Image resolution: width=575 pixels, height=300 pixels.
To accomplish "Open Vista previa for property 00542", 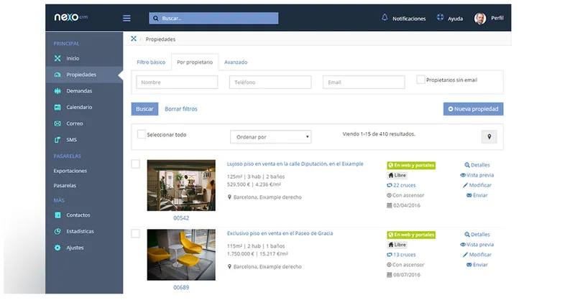I will [477, 175].
